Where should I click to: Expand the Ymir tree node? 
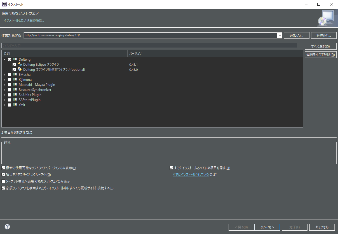(x=4, y=105)
